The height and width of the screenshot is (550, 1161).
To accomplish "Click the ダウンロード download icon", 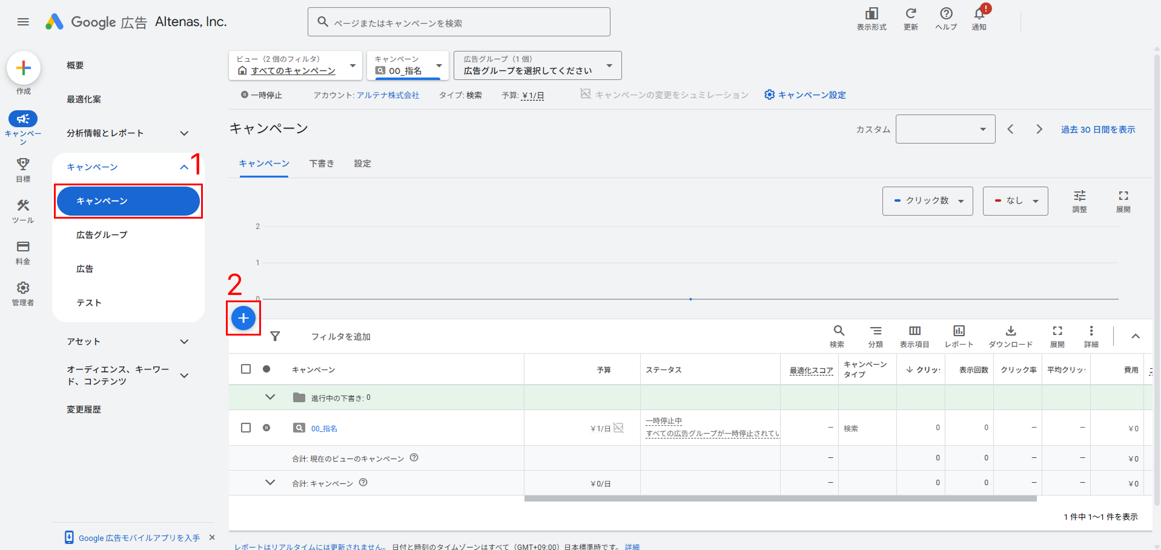I will (x=1011, y=331).
